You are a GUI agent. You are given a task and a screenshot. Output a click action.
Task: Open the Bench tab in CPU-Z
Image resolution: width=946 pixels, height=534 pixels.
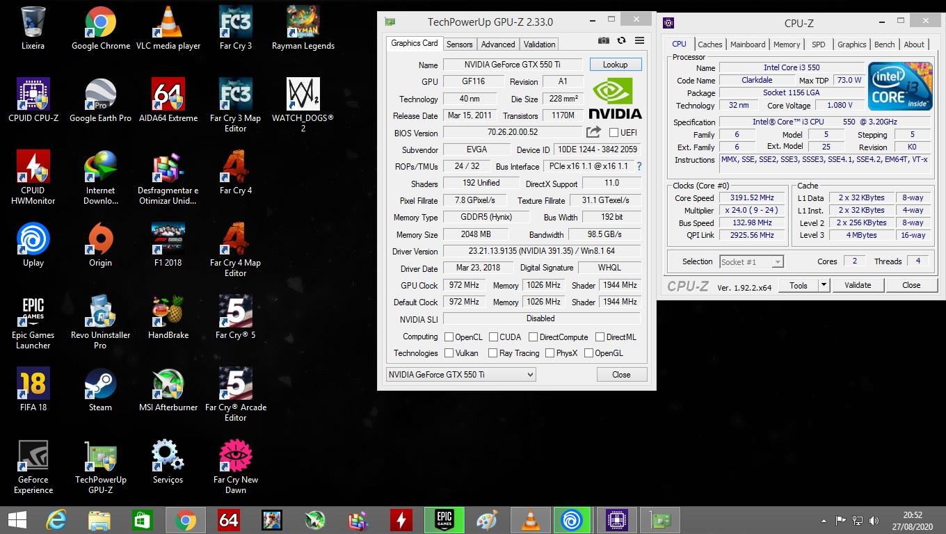(884, 44)
